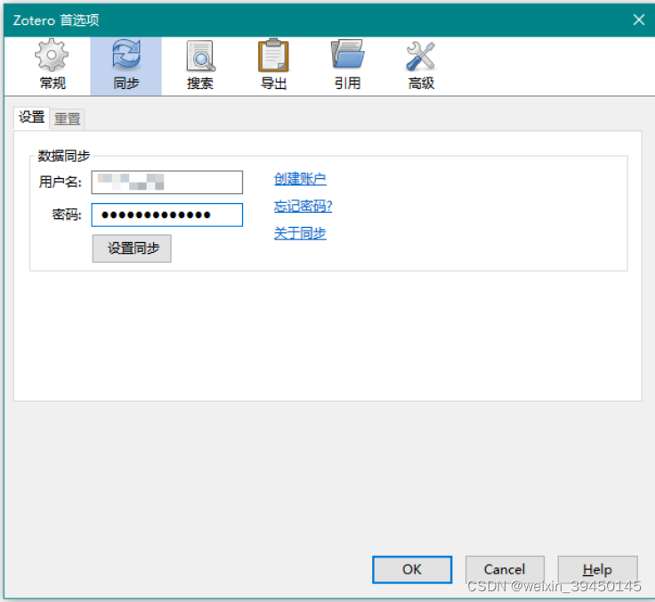The height and width of the screenshot is (602, 655).
Task: Switch to the 重置 tab
Action: point(68,119)
